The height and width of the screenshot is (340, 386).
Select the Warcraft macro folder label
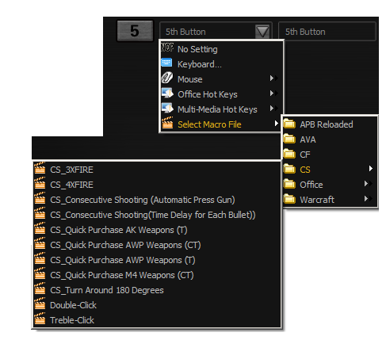(317, 200)
